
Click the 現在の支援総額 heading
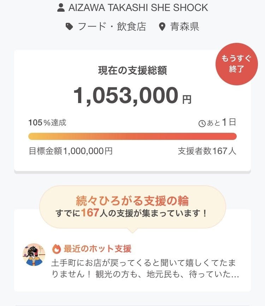click(132, 70)
